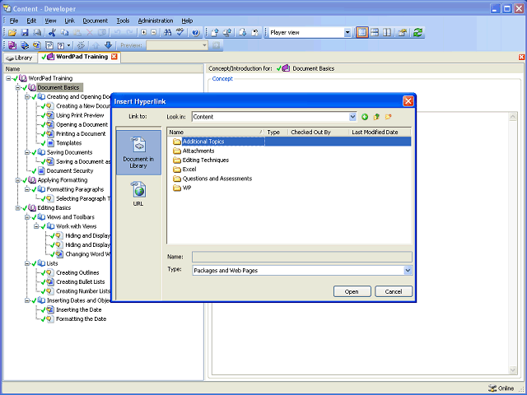The height and width of the screenshot is (395, 527).
Task: Open the Edit menu
Action: click(31, 21)
